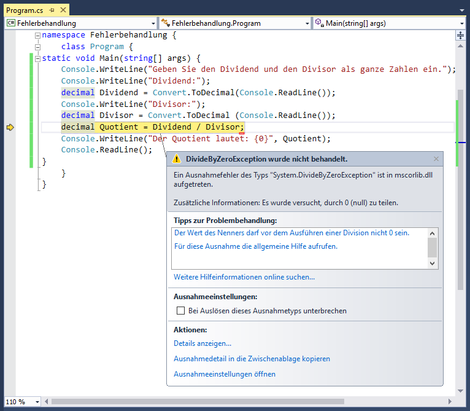This screenshot has height=411, width=470.
Task: Click 'Details anzeigen...' link
Action: (202, 343)
